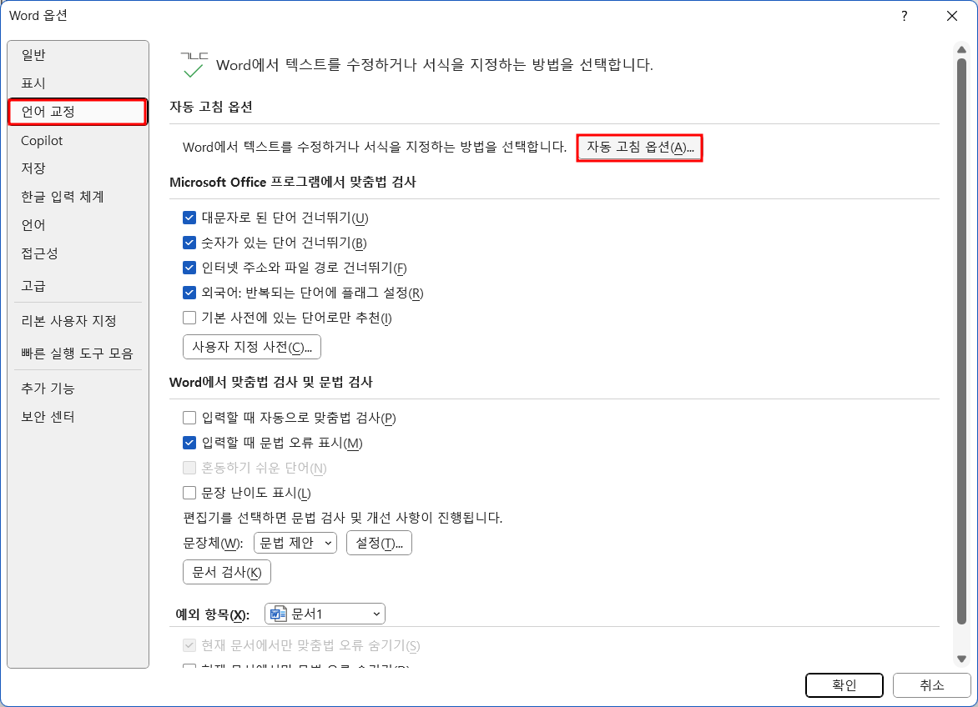This screenshot has height=707, width=978.
Task: Enable 입력할 때 자동으로 맞춤법 검사
Action: 189,418
